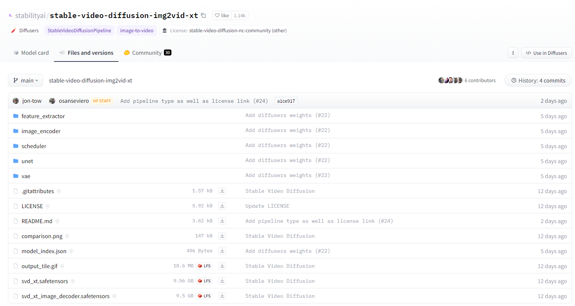Open osanseviero user profile

(74, 101)
